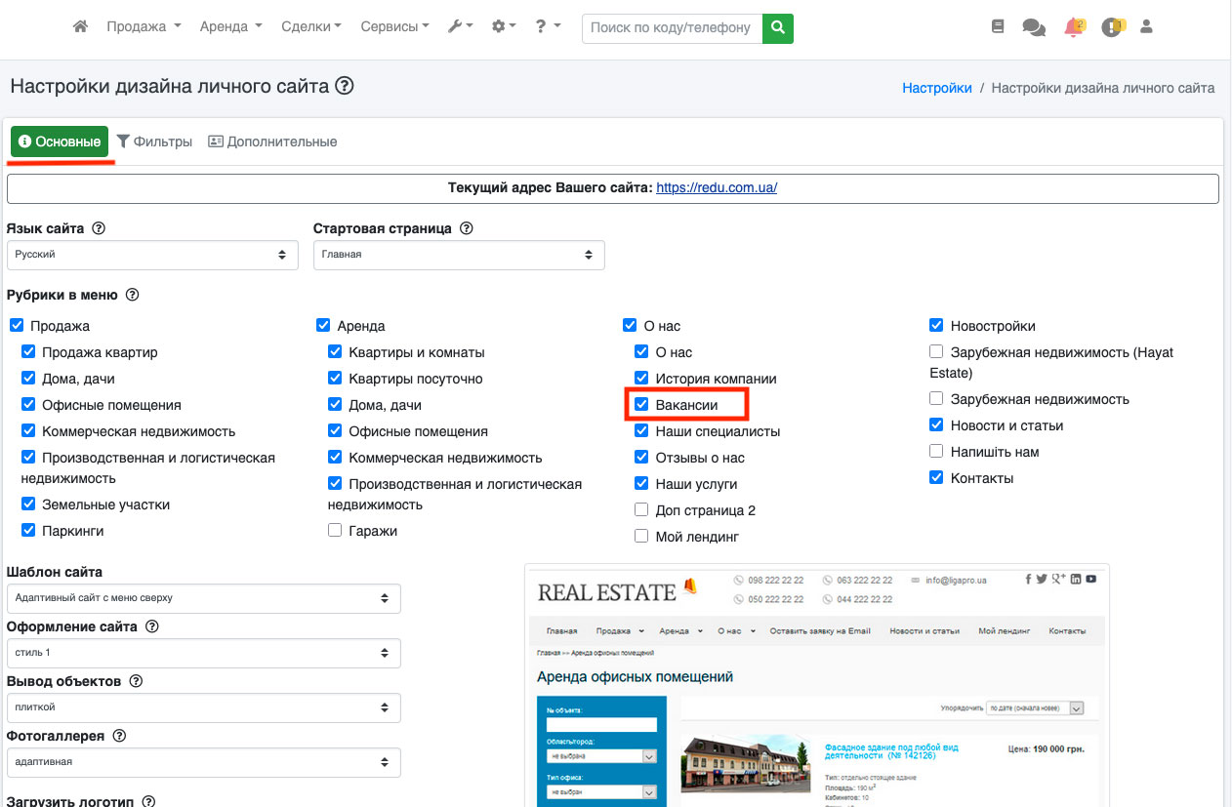This screenshot has width=1232, height=807.
Task: Open the bell notifications icon
Action: click(x=1074, y=27)
